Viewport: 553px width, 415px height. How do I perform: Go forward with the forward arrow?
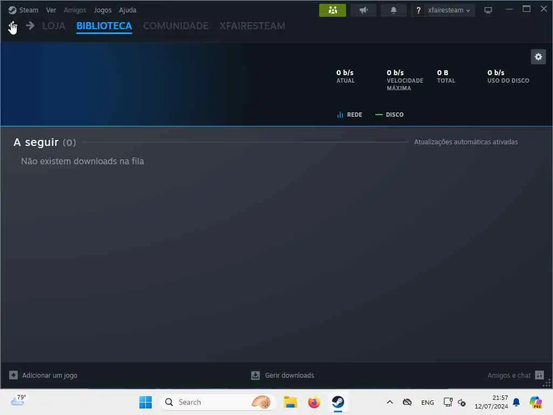(x=30, y=25)
